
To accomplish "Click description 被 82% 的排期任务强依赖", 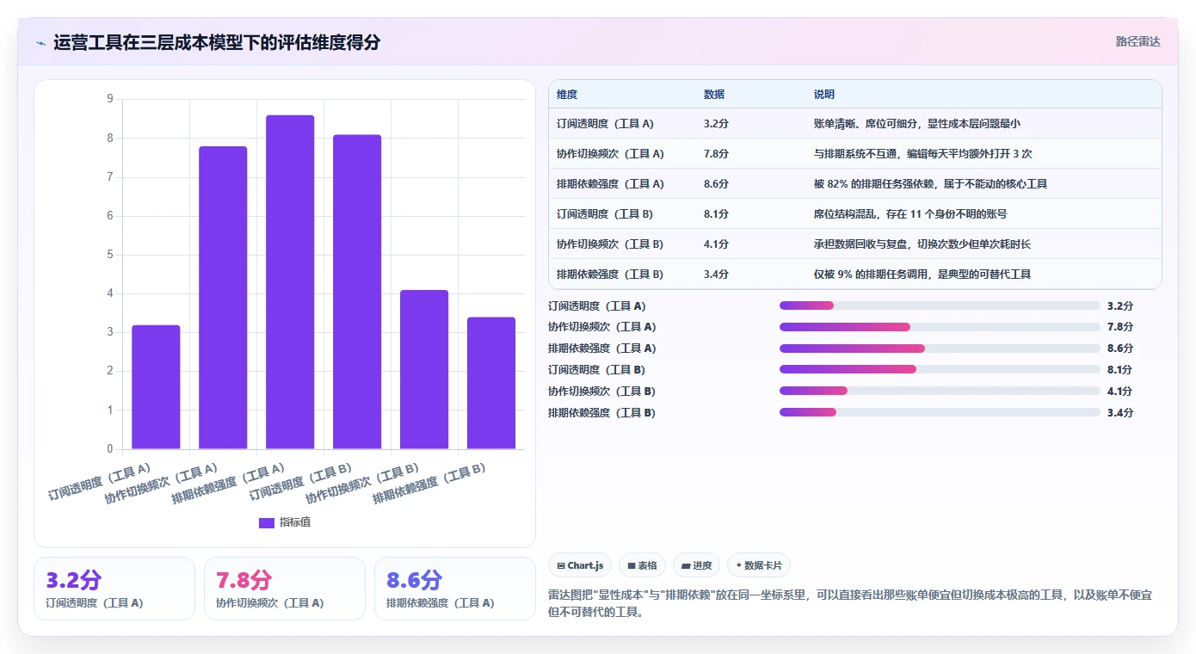I will (930, 184).
